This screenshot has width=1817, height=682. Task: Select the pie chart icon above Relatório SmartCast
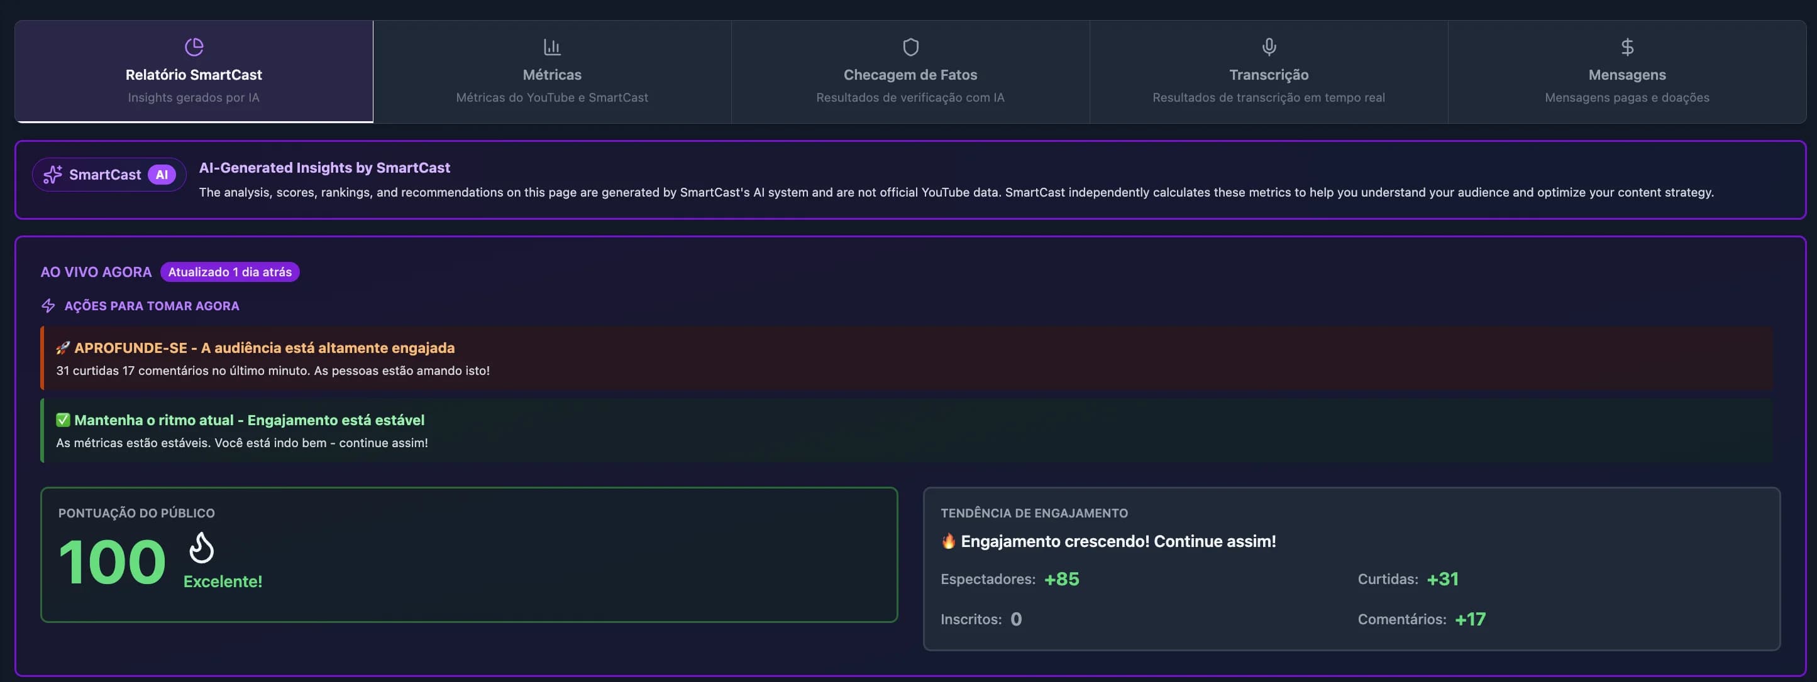coord(195,46)
